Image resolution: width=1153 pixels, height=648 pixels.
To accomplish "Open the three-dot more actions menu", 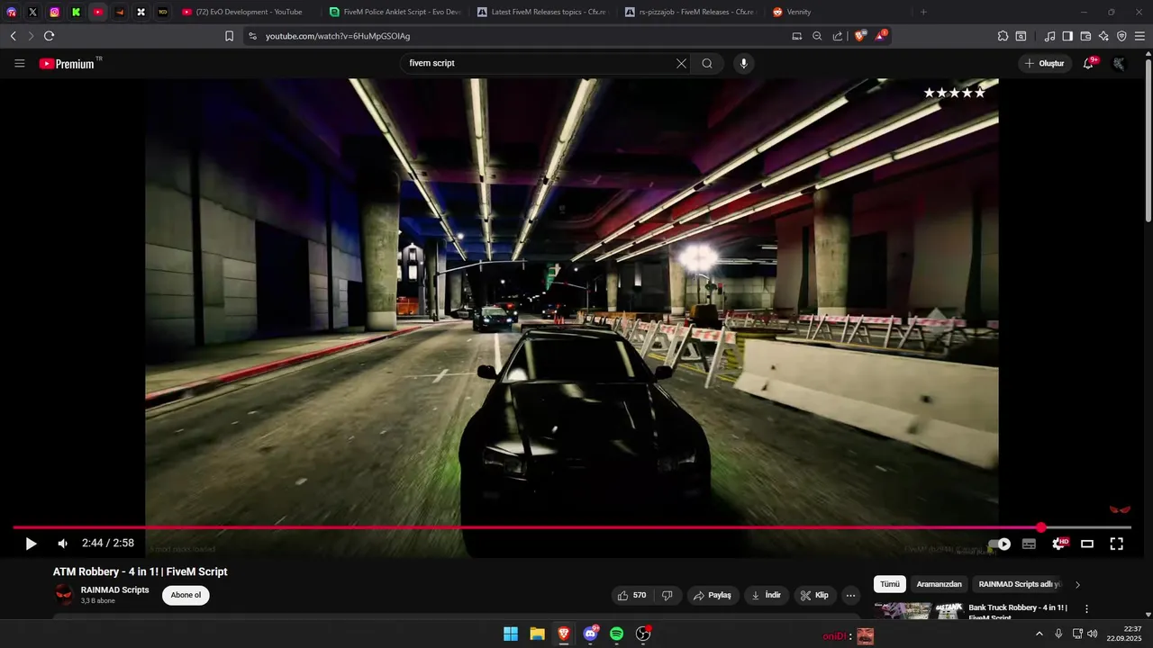I will point(850,595).
